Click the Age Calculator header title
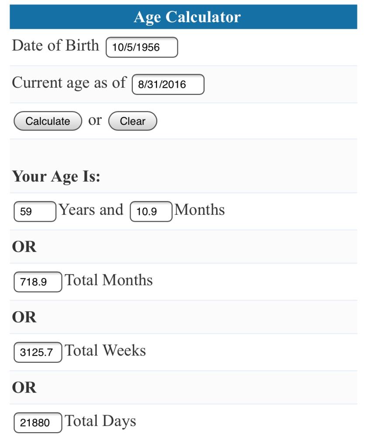The height and width of the screenshot is (440, 367). (187, 17)
